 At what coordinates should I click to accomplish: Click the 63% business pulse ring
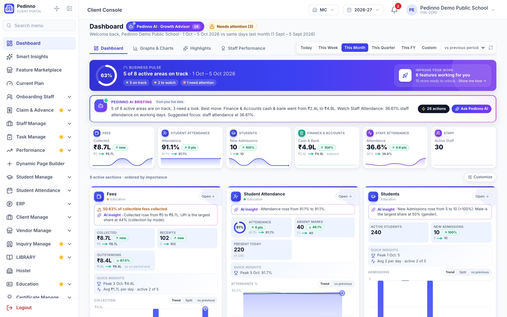point(106,75)
